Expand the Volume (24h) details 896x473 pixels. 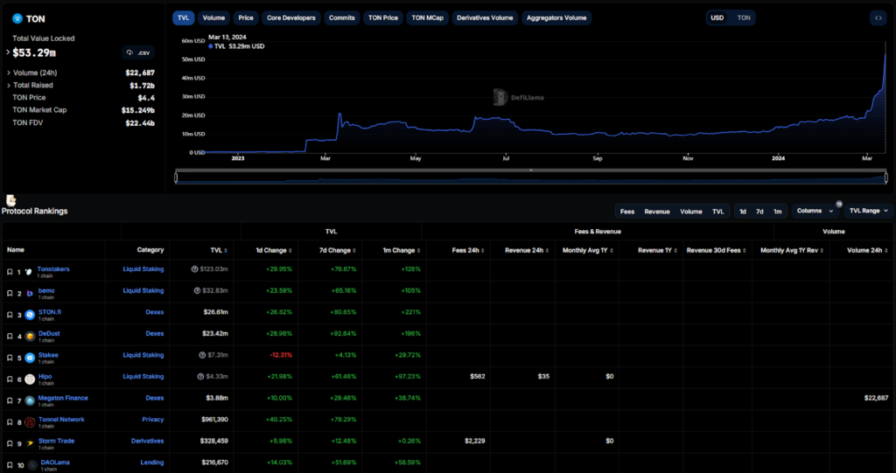[x=8, y=73]
